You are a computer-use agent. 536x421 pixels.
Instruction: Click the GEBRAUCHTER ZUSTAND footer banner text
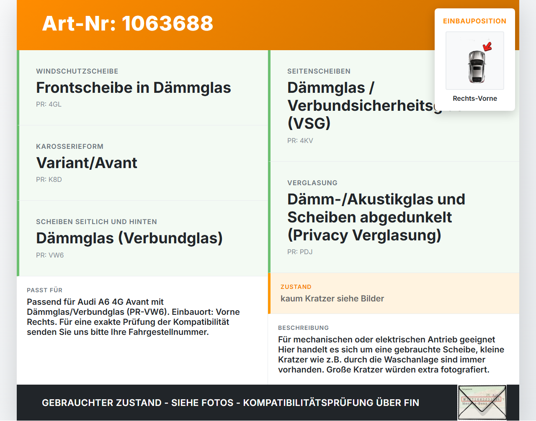(230, 403)
